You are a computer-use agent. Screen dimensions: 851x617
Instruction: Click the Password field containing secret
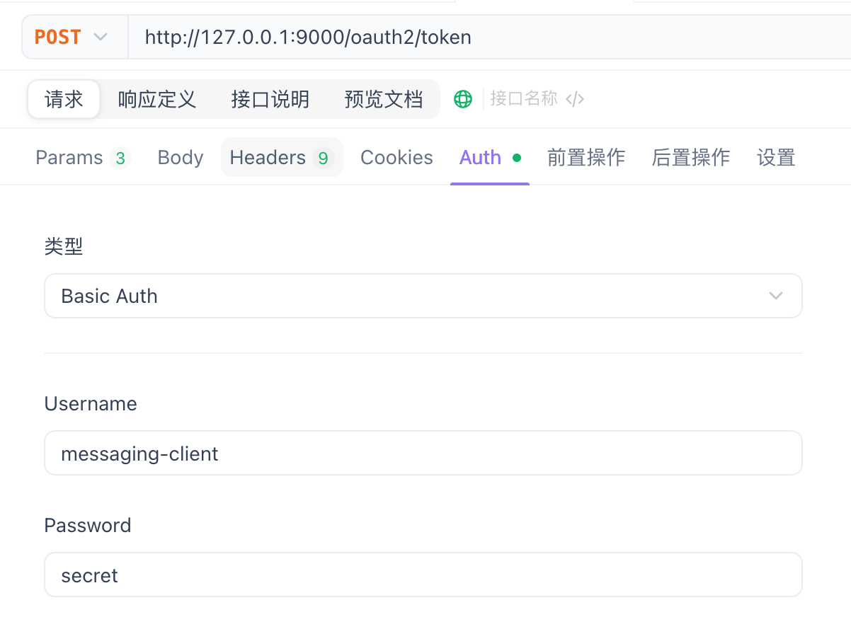coord(423,575)
